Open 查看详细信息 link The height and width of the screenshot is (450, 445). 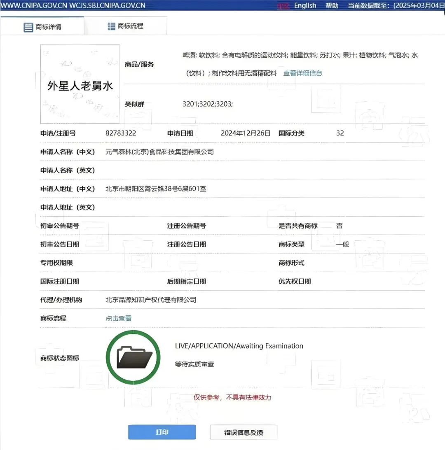pos(302,73)
